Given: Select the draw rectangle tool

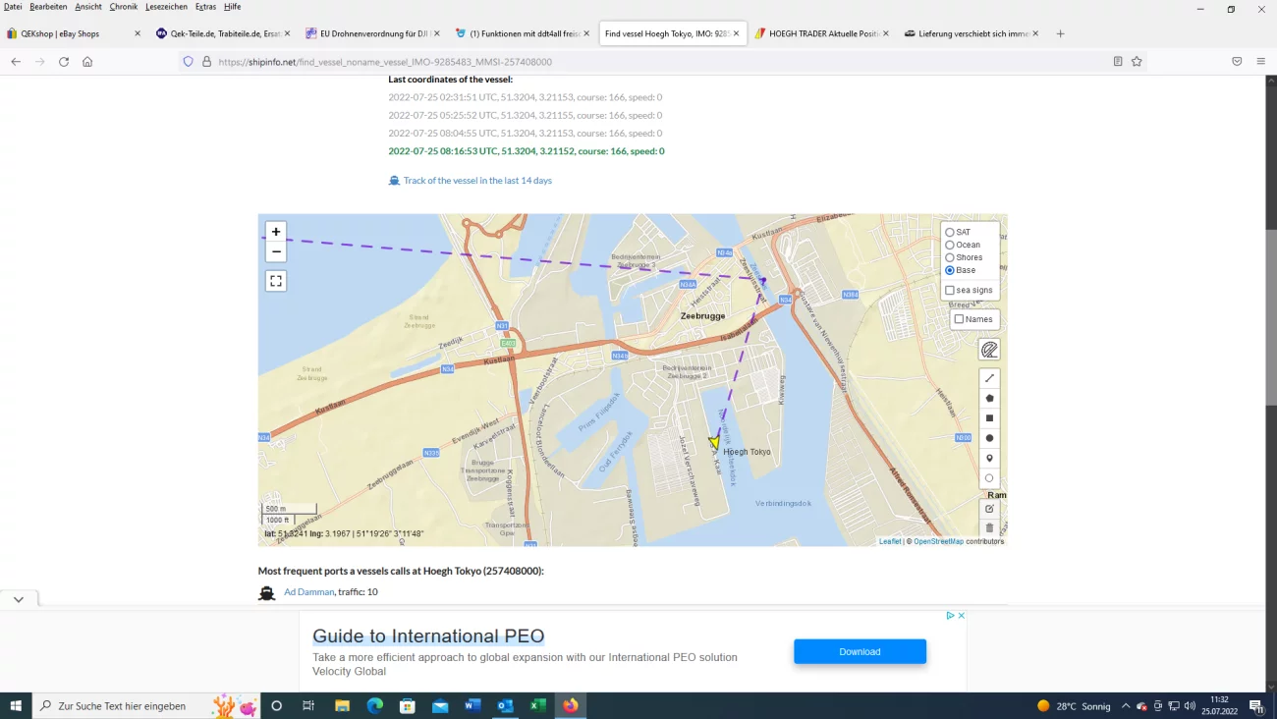Looking at the screenshot, I should pos(989,418).
